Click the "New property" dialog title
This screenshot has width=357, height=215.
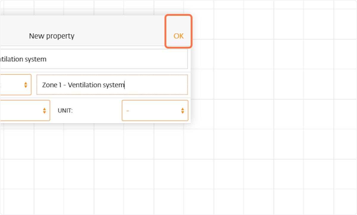52,36
